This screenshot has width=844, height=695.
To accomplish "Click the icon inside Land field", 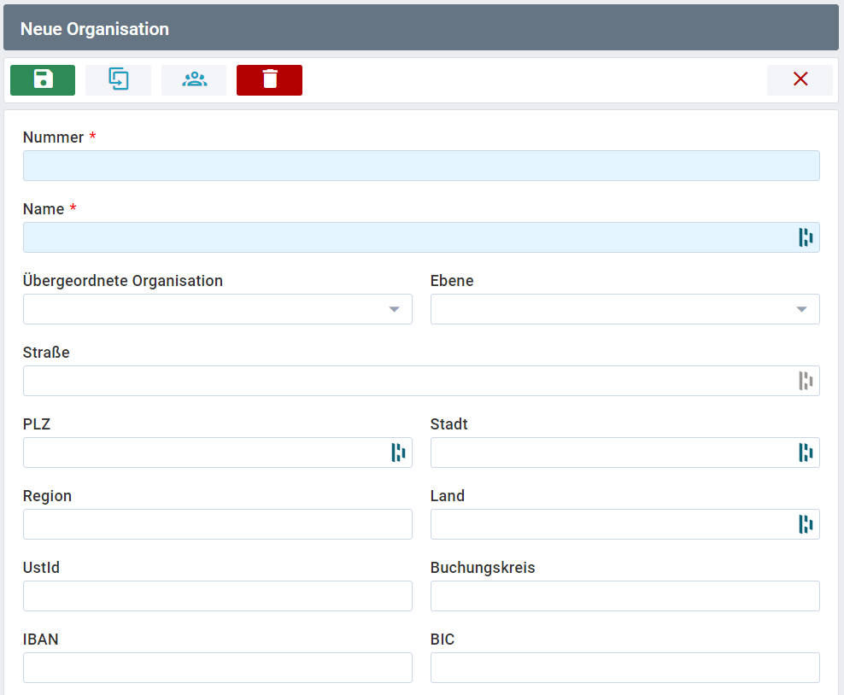I will [805, 524].
